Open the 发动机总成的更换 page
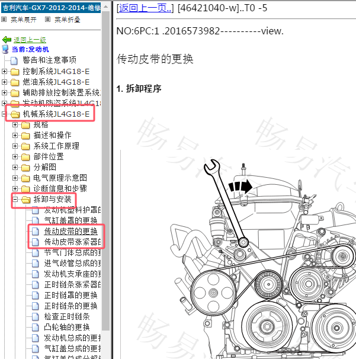The image size is (356, 359). pyautogui.click(x=72, y=338)
